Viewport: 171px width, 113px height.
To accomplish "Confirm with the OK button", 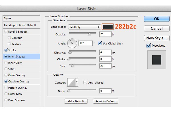I will (x=157, y=19).
